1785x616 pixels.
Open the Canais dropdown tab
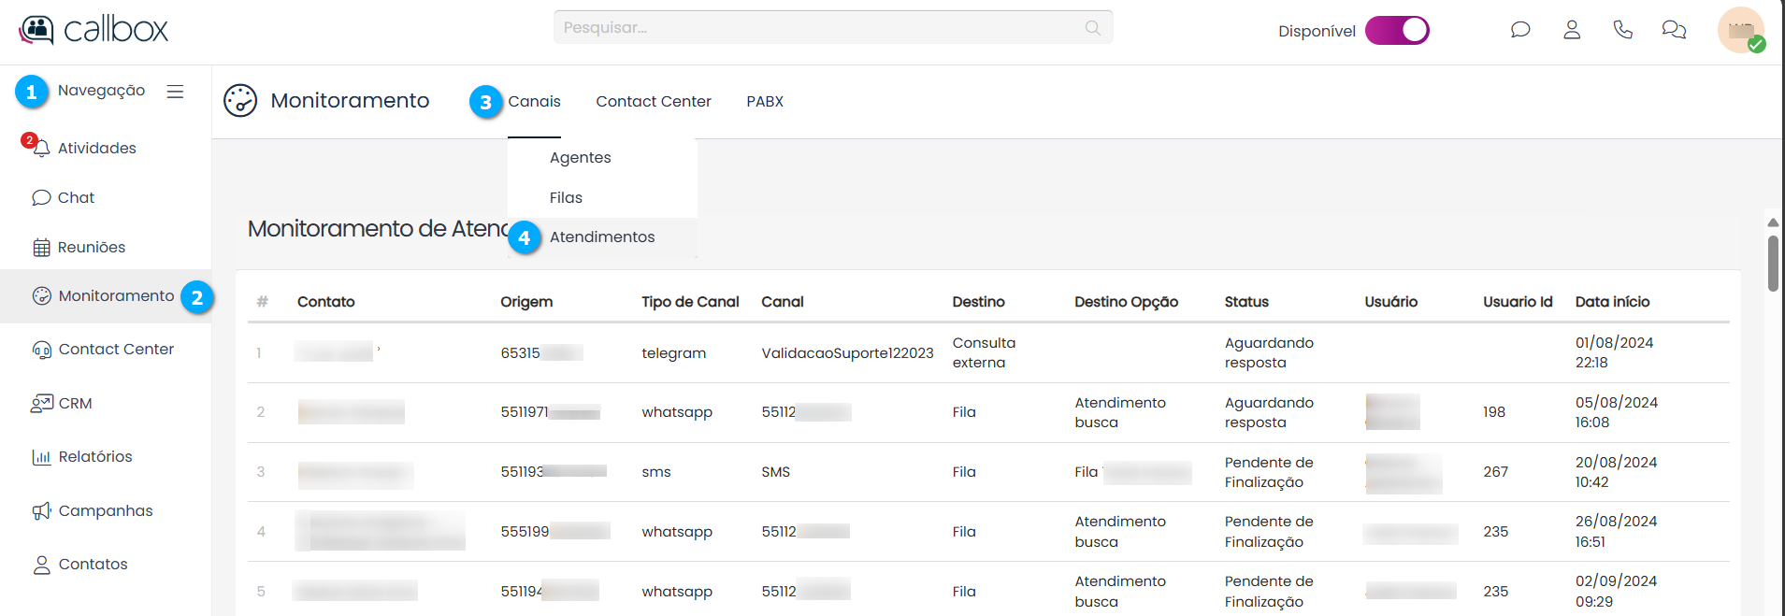(x=534, y=101)
